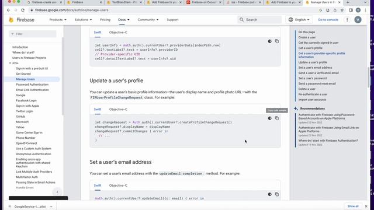Open Where do I start with Firebase Authentication recommendation
This screenshot has height=210, width=374.
328,141
